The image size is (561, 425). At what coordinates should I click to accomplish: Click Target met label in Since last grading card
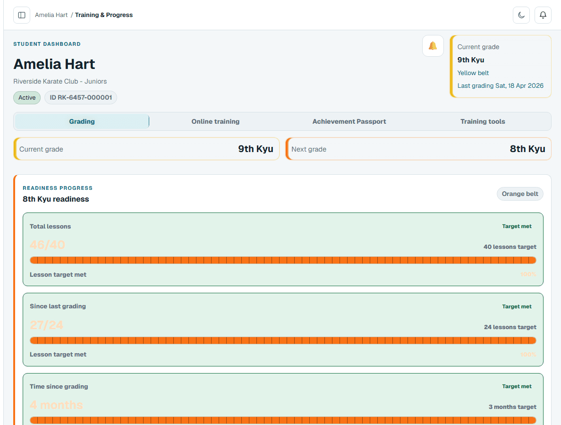(x=517, y=306)
